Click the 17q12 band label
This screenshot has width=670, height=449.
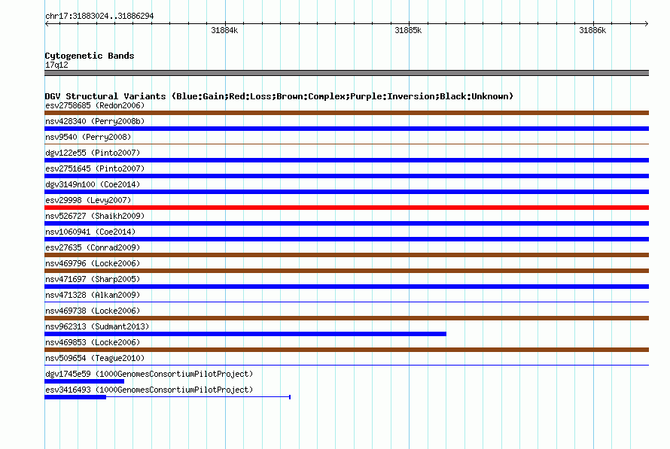coord(56,65)
